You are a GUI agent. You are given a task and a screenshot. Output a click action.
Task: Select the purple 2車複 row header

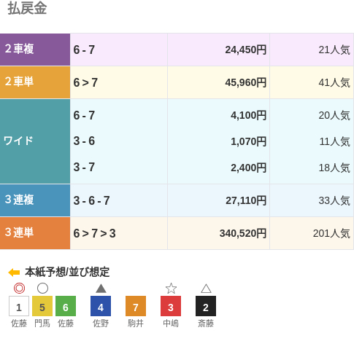point(35,50)
